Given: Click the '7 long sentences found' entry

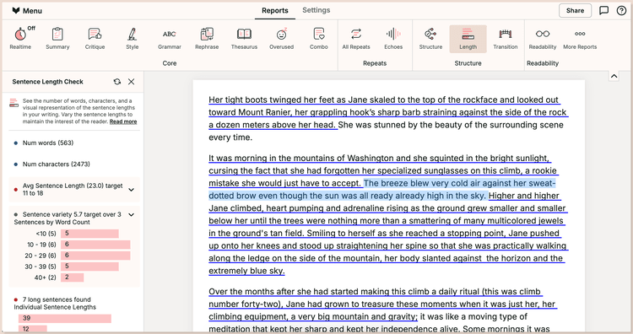Looking at the screenshot, I should pos(57,299).
